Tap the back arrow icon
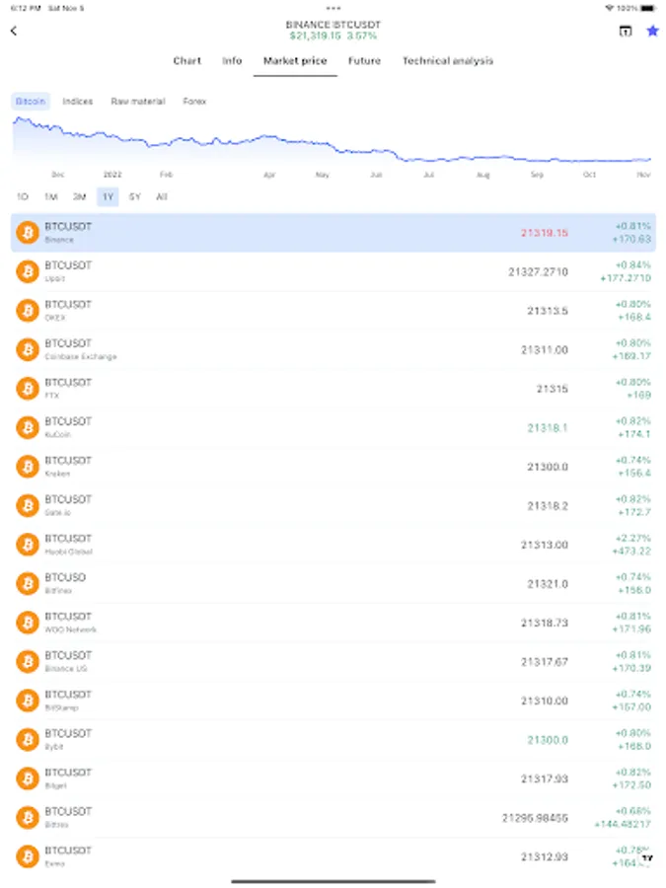 (x=14, y=31)
